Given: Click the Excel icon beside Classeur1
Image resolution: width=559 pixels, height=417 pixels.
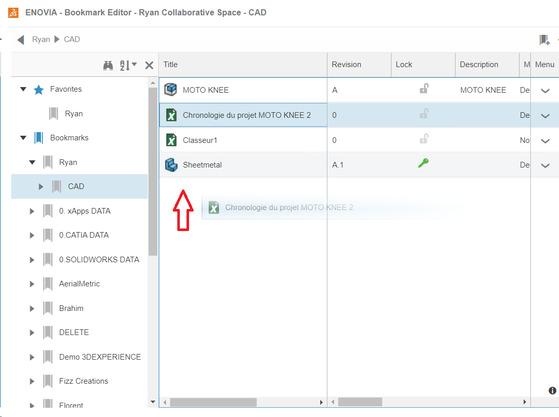Looking at the screenshot, I should point(171,140).
